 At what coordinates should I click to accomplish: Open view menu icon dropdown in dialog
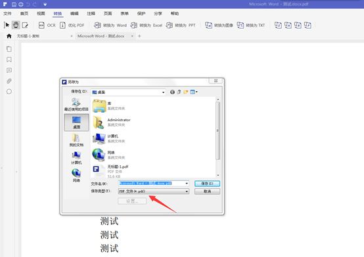tap(194, 92)
